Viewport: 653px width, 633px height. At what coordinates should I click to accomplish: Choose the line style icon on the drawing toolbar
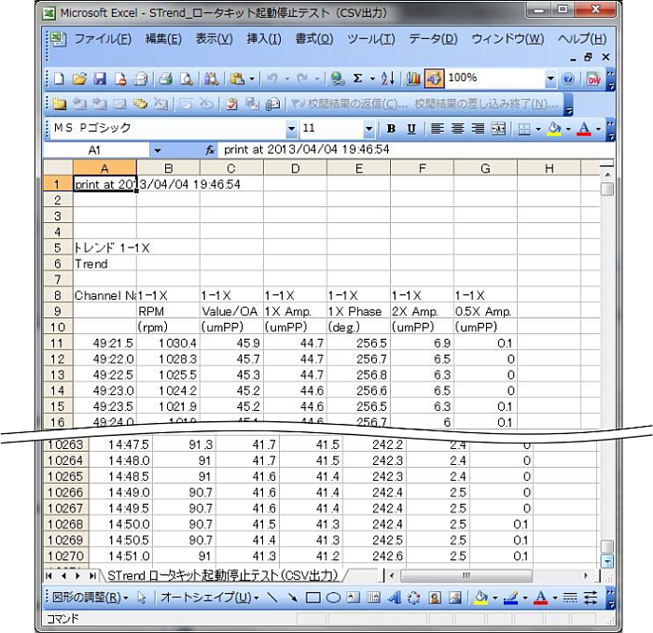tap(570, 598)
